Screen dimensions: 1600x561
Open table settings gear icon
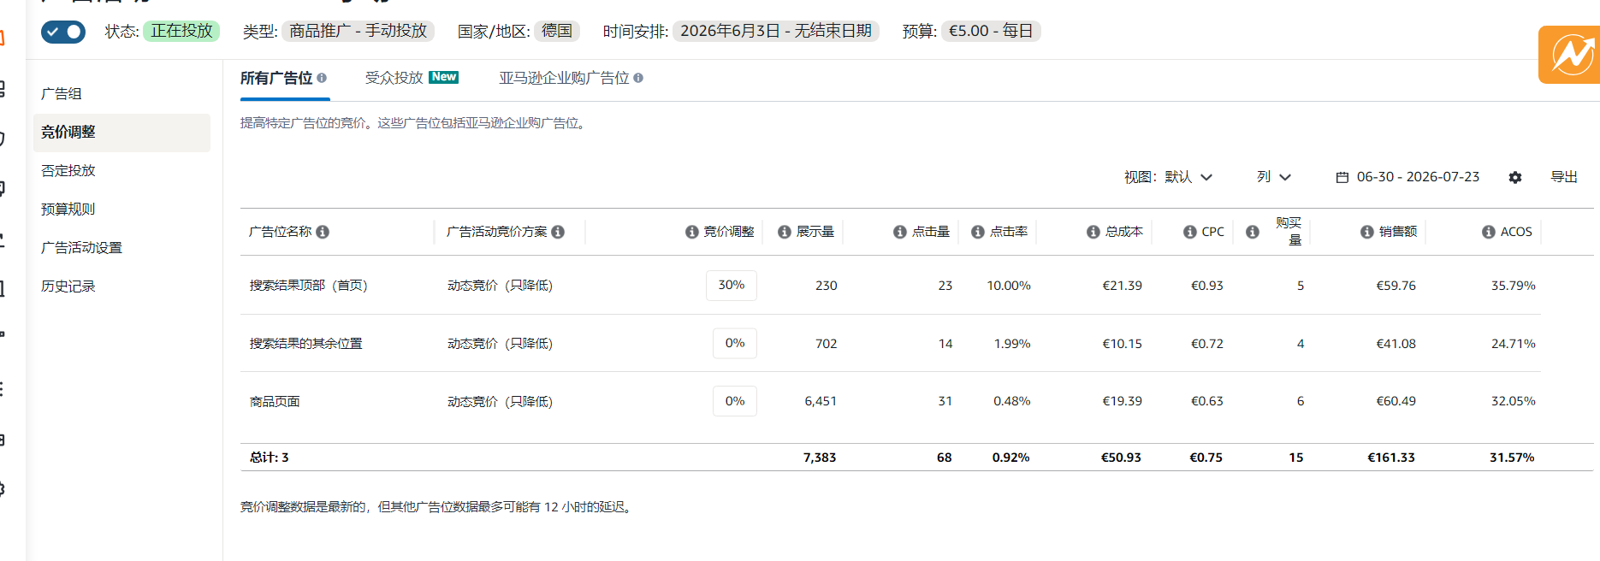click(1515, 177)
